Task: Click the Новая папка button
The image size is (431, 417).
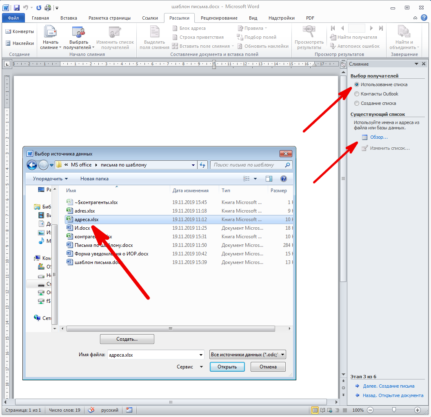Action: tap(94, 179)
